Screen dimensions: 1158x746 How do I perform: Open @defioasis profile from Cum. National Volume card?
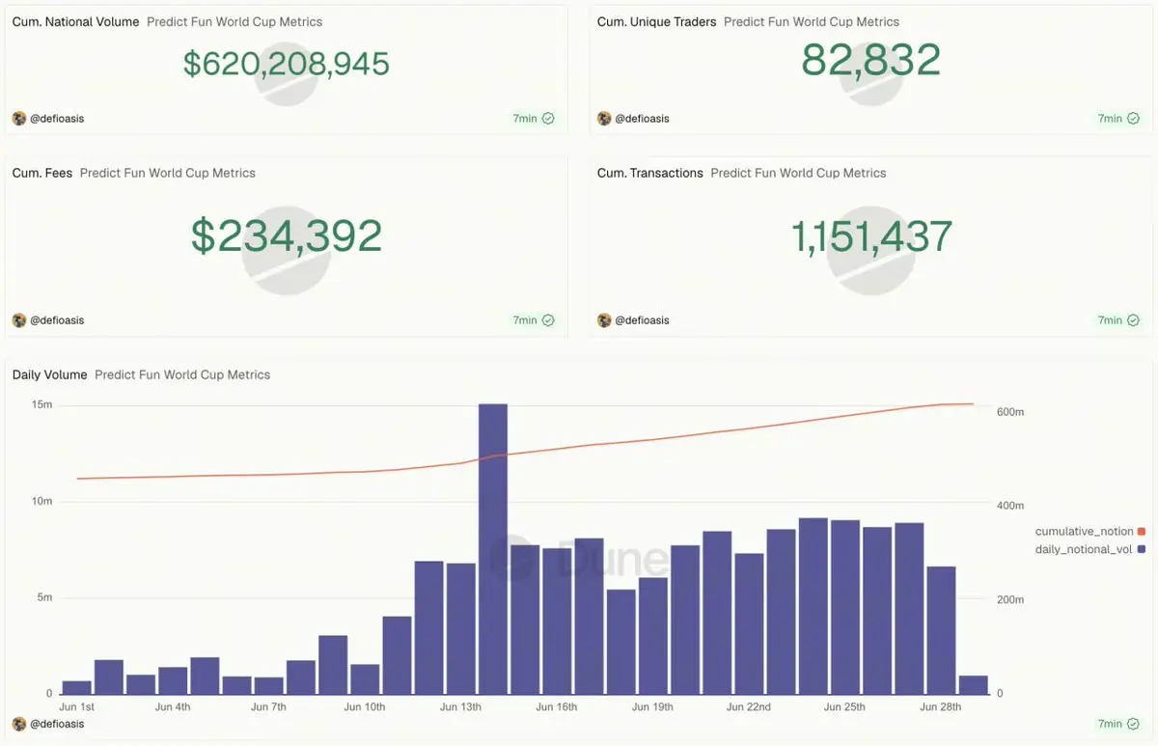point(57,119)
